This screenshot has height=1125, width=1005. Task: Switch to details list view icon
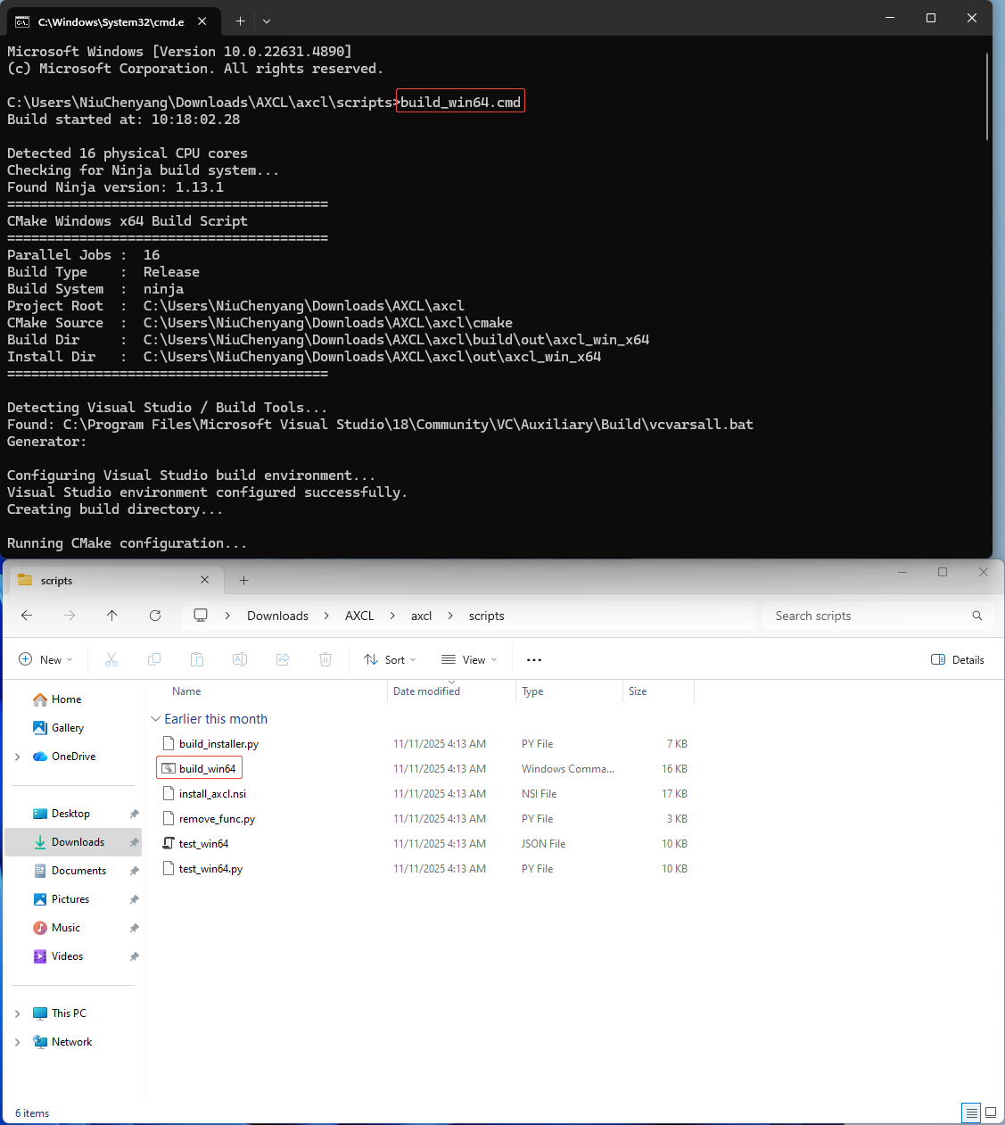pyautogui.click(x=971, y=1113)
